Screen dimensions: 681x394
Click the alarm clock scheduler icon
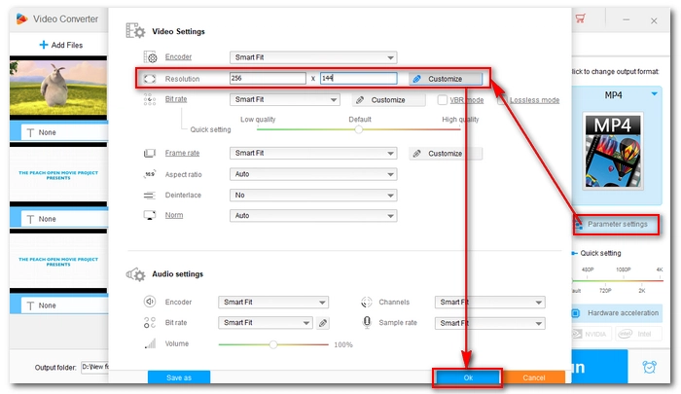pos(650,367)
